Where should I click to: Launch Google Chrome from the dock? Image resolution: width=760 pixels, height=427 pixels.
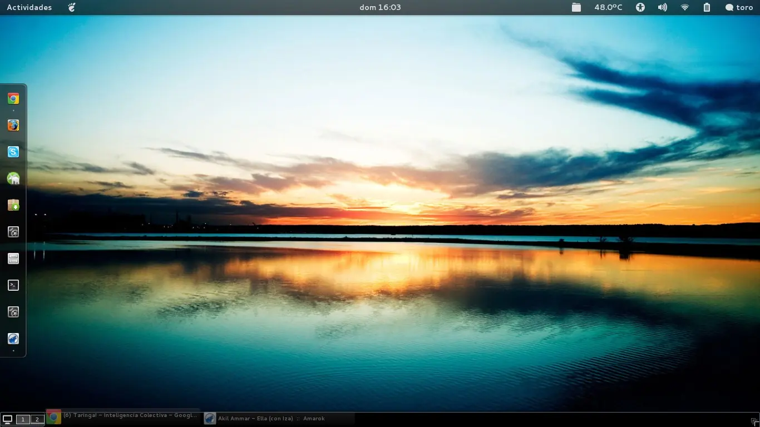[x=13, y=98]
